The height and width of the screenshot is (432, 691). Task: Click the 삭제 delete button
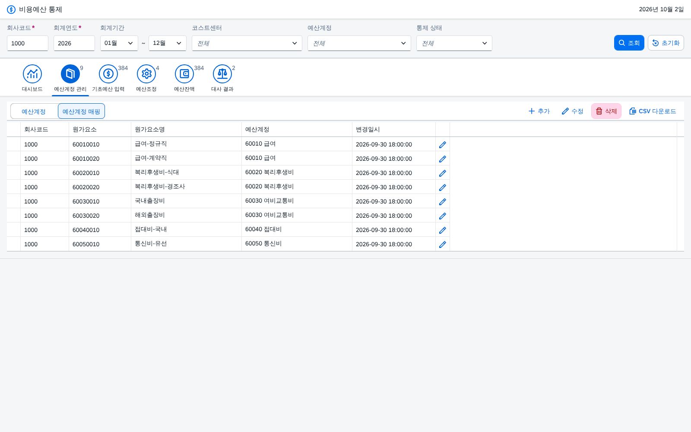(x=606, y=111)
